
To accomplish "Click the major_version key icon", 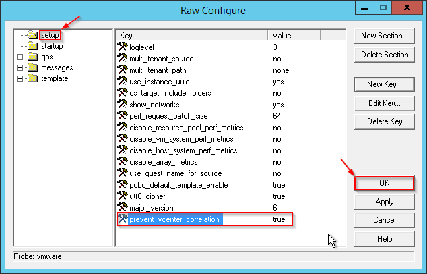I will click(123, 208).
